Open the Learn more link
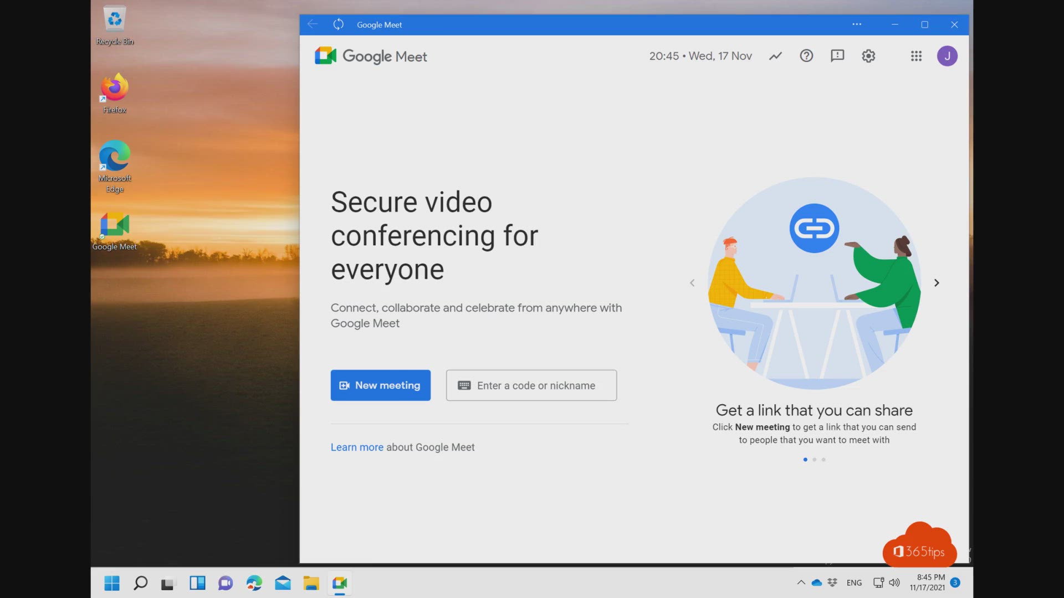This screenshot has width=1064, height=598. pyautogui.click(x=357, y=447)
